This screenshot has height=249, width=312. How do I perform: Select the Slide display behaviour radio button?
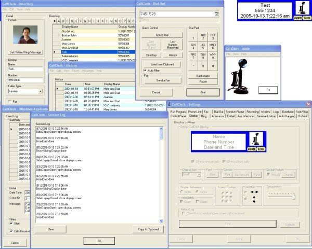pos(181,192)
